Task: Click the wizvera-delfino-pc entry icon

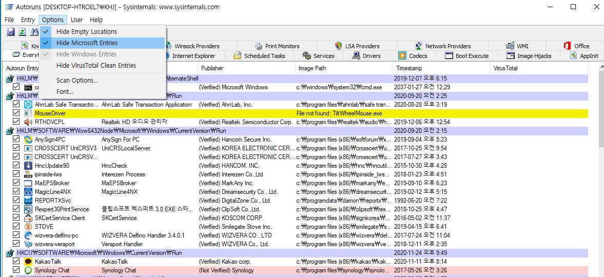Action: (28, 235)
